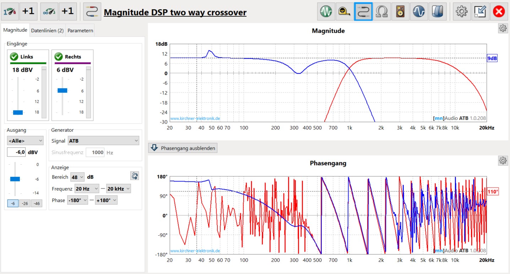Click the cable measurement icon in the toolbar
510x274 pixels.
(x=363, y=11)
